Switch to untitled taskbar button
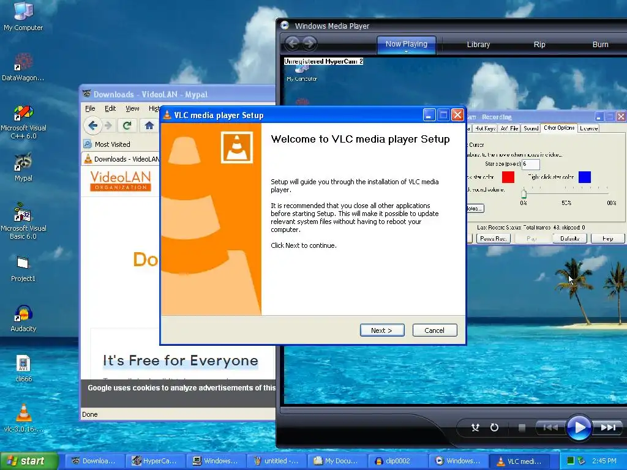The width and height of the screenshot is (627, 470). pyautogui.click(x=276, y=461)
